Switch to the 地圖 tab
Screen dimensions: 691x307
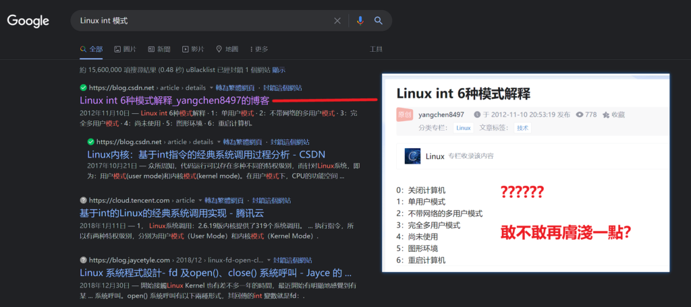pyautogui.click(x=227, y=49)
